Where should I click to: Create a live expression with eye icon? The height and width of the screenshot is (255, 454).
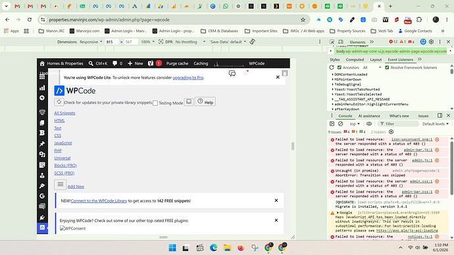[369, 124]
